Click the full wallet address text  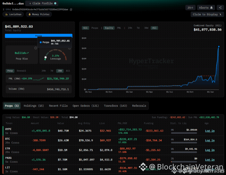click(x=40, y=9)
